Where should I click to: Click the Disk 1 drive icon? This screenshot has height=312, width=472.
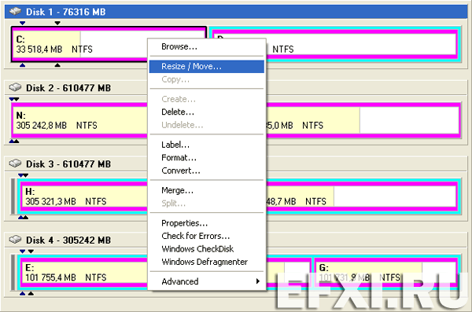point(15,12)
